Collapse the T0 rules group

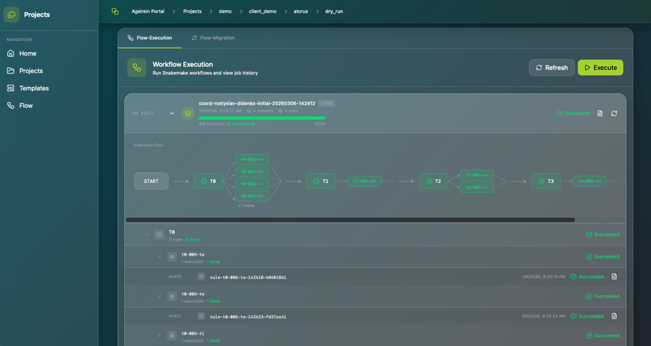(x=147, y=234)
